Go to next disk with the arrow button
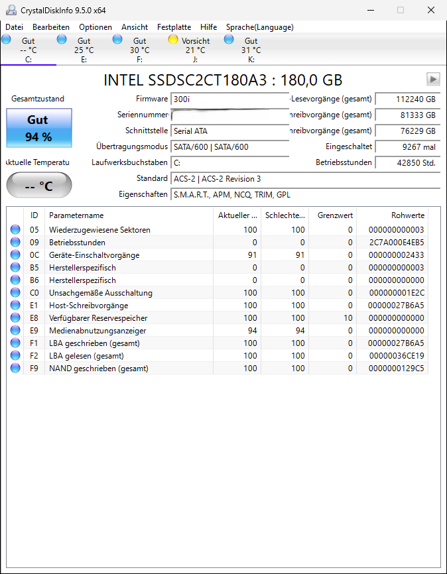This screenshot has width=447, height=574. (x=433, y=79)
